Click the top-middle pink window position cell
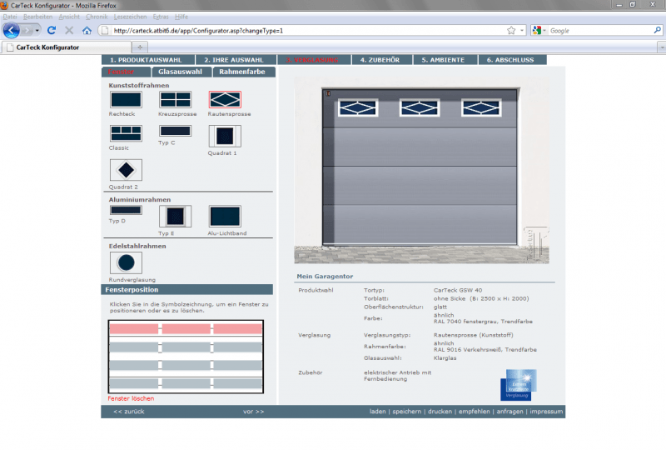 tap(186, 329)
